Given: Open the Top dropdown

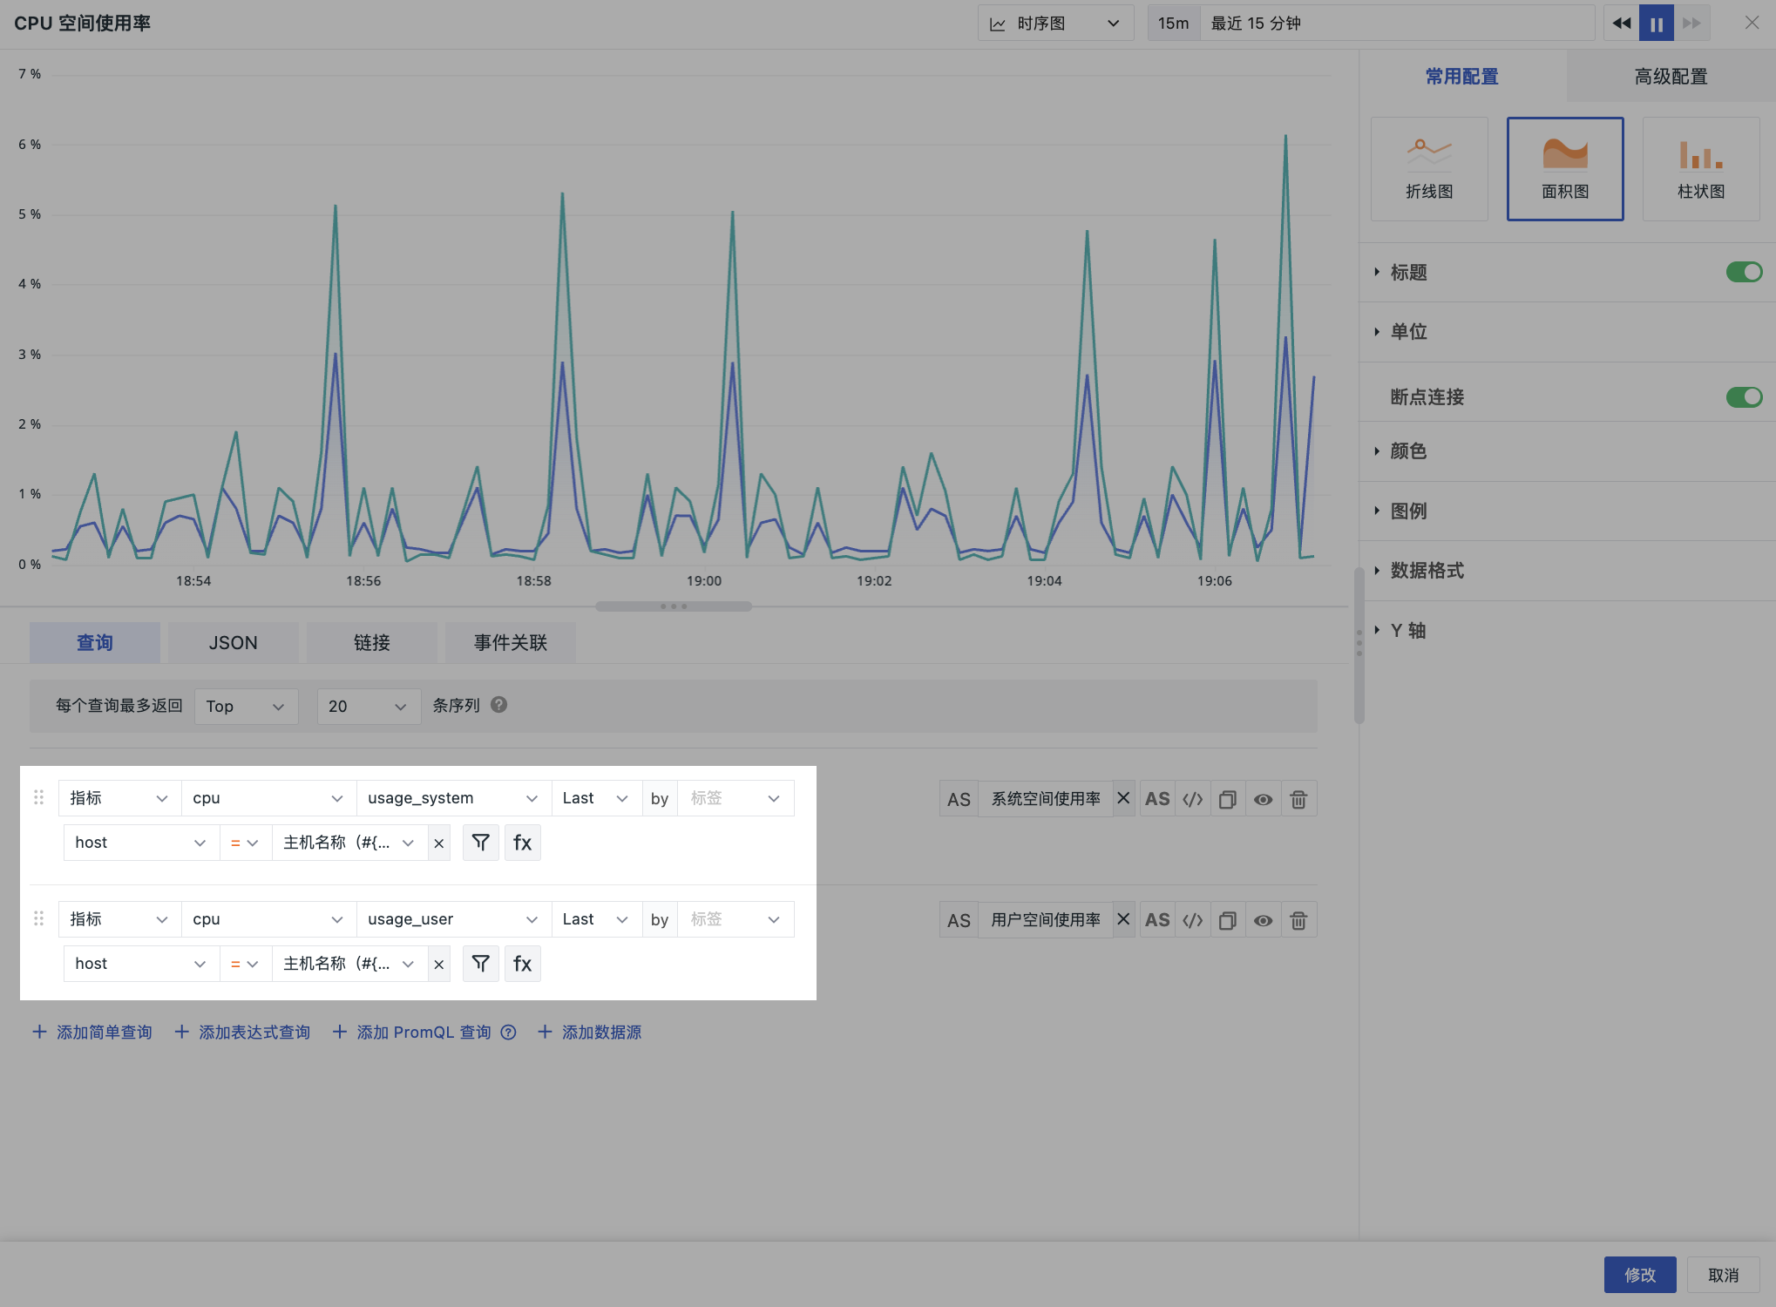Looking at the screenshot, I should (246, 706).
